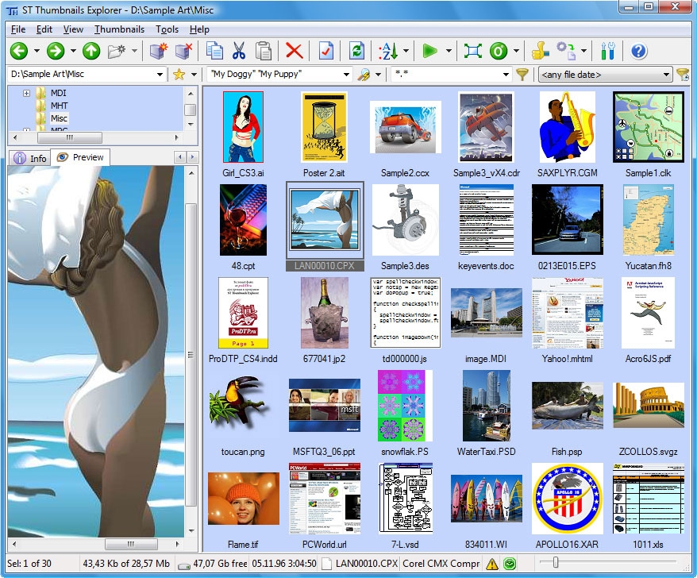This screenshot has width=697, height=578.
Task: Open the View menu
Action: point(73,29)
